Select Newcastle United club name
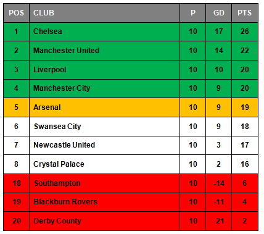This screenshot has height=234, width=264. pyautogui.click(x=64, y=145)
